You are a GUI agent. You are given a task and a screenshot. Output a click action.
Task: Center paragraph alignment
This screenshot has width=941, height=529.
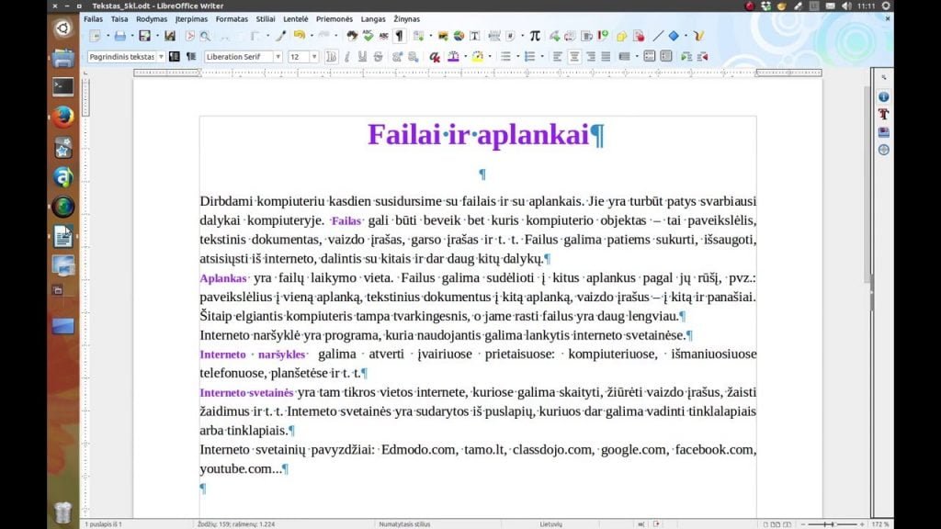point(574,57)
